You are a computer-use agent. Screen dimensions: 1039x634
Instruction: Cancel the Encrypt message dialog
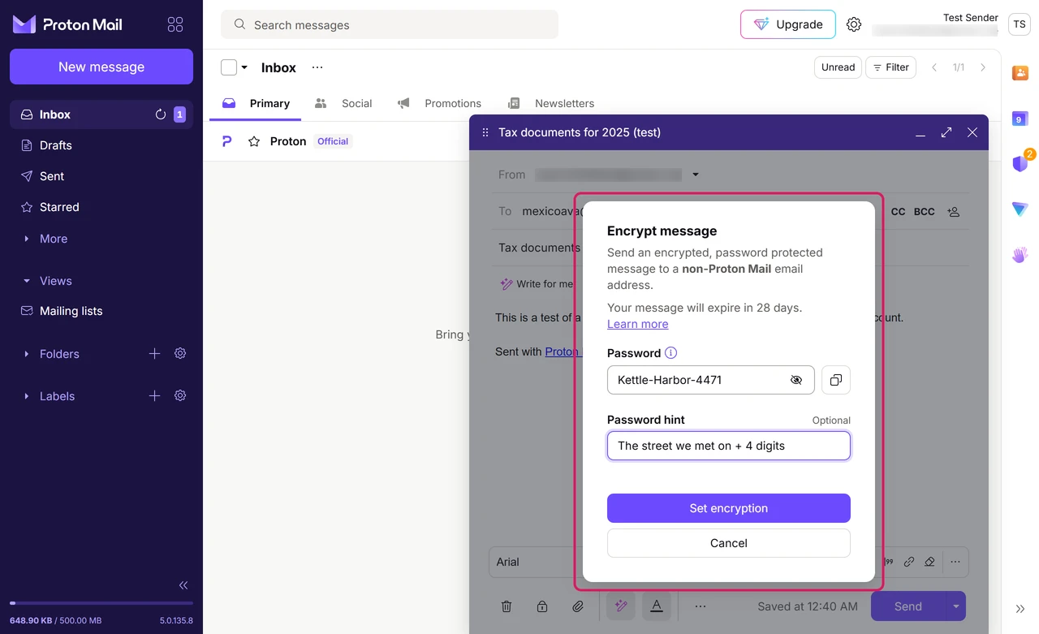pyautogui.click(x=729, y=543)
